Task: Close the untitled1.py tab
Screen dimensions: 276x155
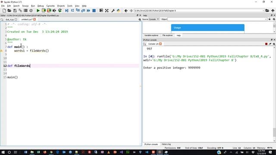Action: (x=34, y=19)
